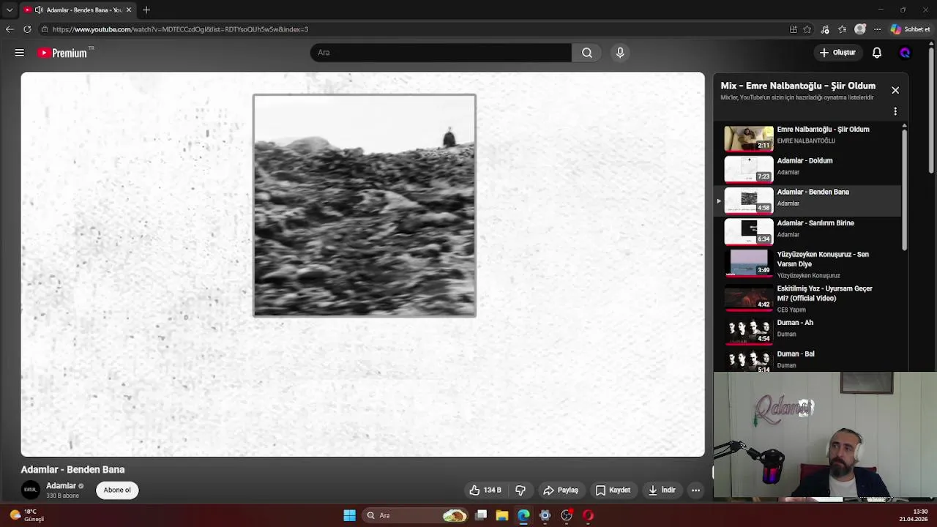Open a new browser tab

(146, 10)
